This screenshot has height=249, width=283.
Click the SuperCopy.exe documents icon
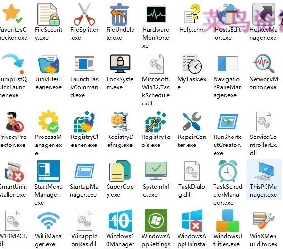click(x=120, y=171)
